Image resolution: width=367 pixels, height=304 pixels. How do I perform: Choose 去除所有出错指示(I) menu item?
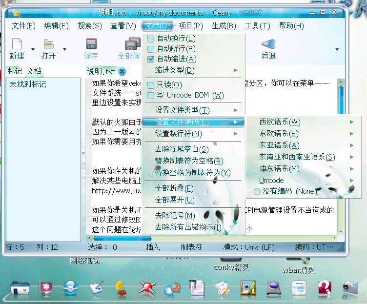point(194,227)
